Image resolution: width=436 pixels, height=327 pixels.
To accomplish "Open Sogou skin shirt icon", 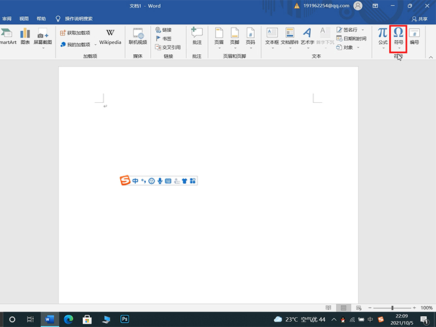I will tap(184, 181).
